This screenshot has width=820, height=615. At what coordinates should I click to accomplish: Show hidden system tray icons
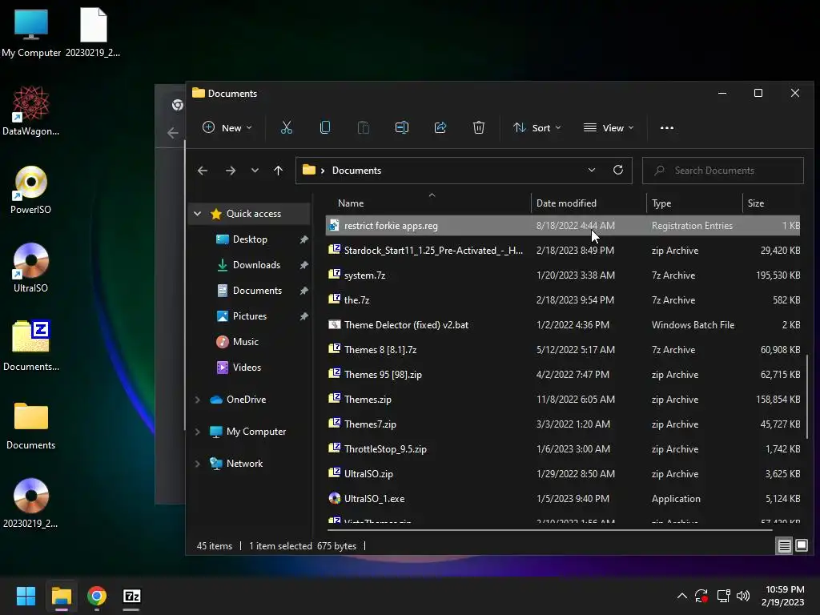[x=682, y=596]
